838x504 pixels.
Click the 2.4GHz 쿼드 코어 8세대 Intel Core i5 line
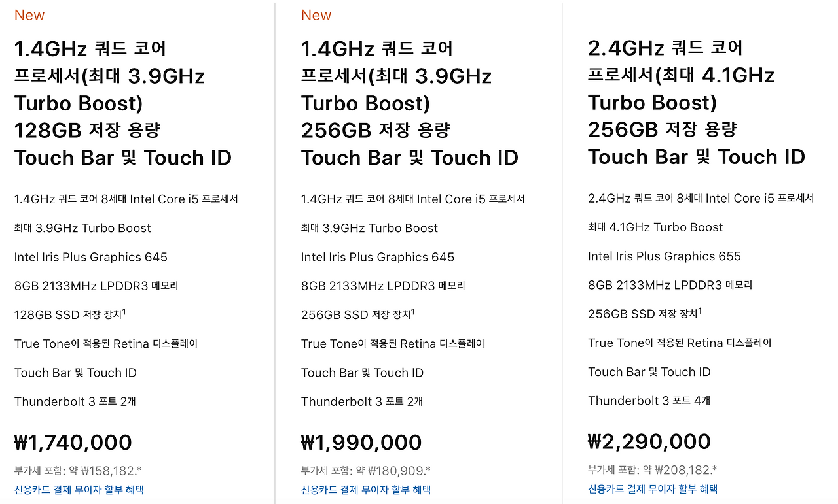(x=701, y=198)
